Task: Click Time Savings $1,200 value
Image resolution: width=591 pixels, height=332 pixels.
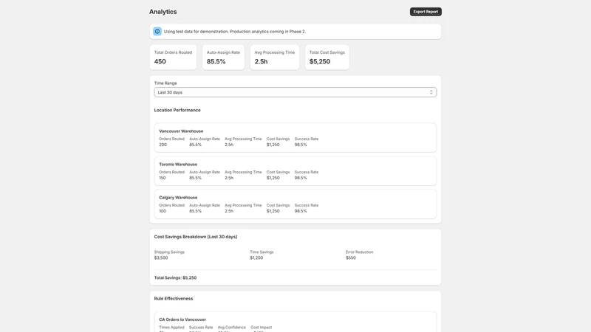Action: (256, 257)
